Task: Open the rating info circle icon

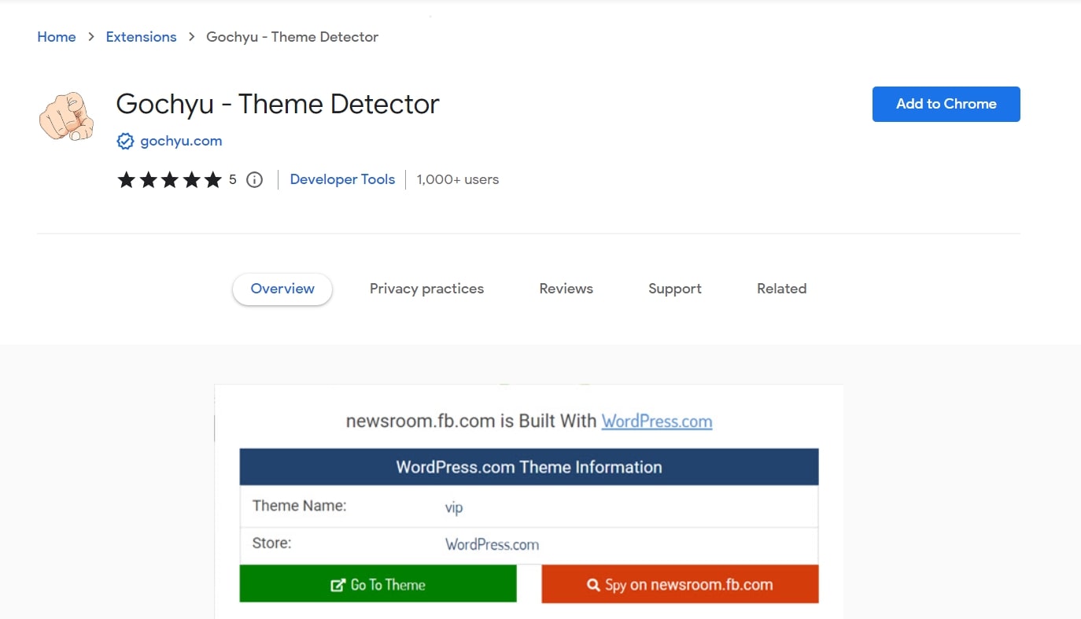Action: (254, 179)
